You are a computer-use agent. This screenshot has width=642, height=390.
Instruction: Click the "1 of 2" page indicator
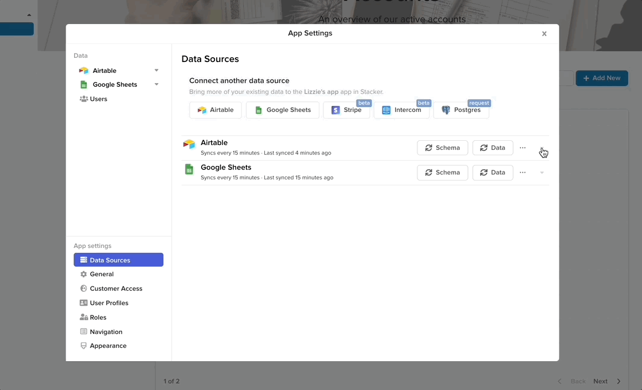point(172,381)
